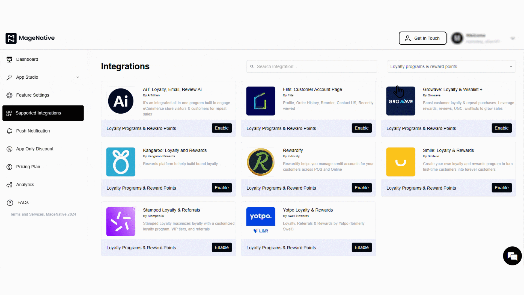Open the Pricing Plan section

pos(28,167)
